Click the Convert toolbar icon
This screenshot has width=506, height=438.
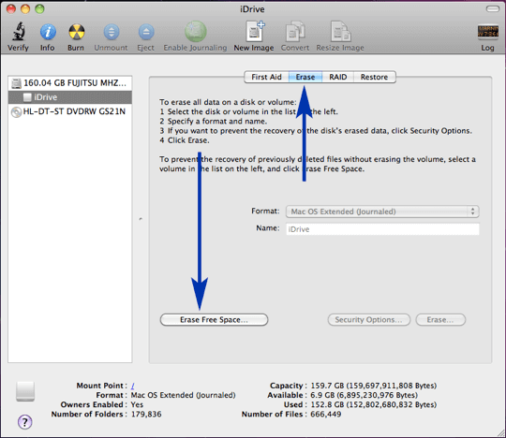tap(295, 31)
